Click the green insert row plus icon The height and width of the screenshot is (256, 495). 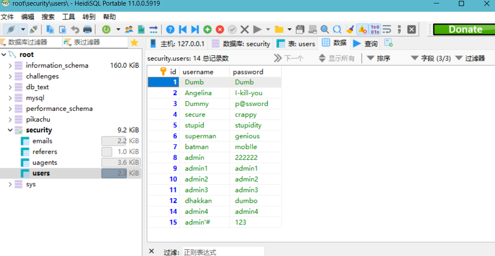(x=207, y=30)
